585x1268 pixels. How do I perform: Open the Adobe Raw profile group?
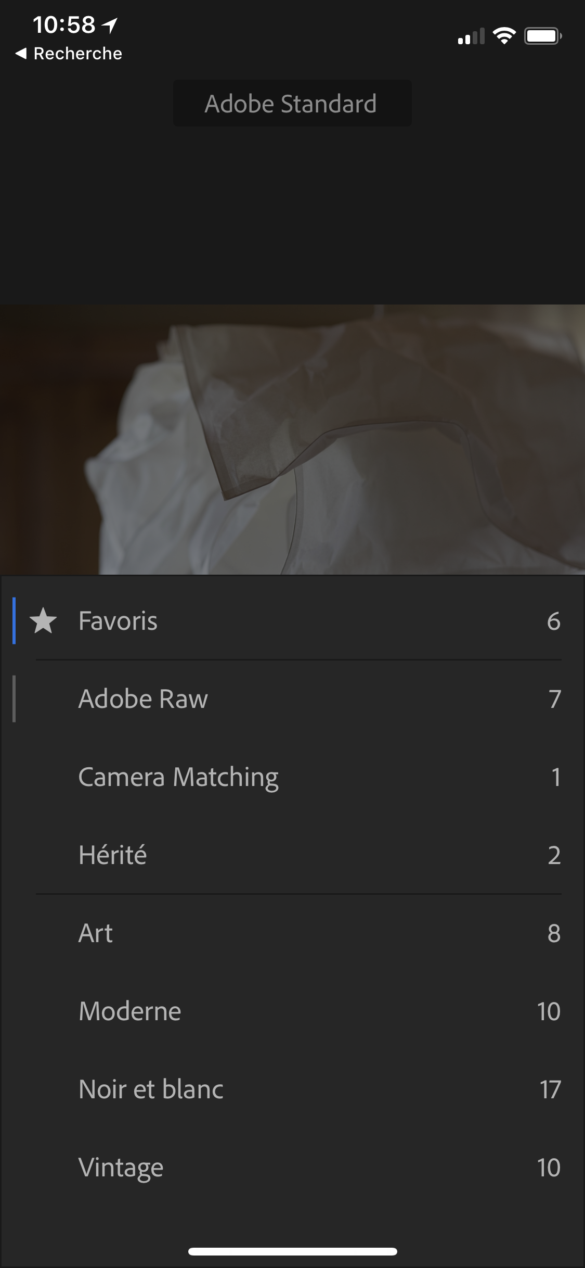143,699
